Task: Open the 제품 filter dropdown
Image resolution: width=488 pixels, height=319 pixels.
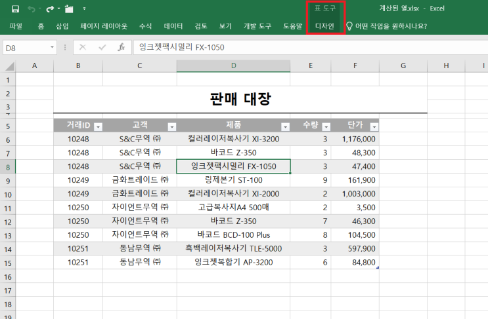Action: pyautogui.click(x=285, y=126)
